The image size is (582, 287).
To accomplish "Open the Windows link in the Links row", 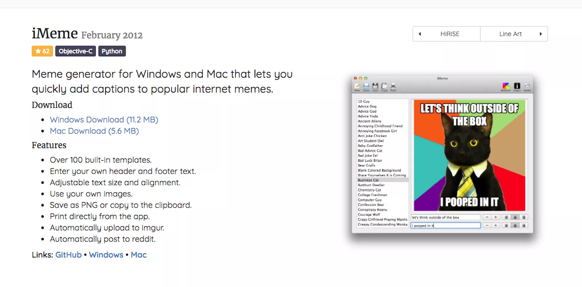I will click(106, 255).
